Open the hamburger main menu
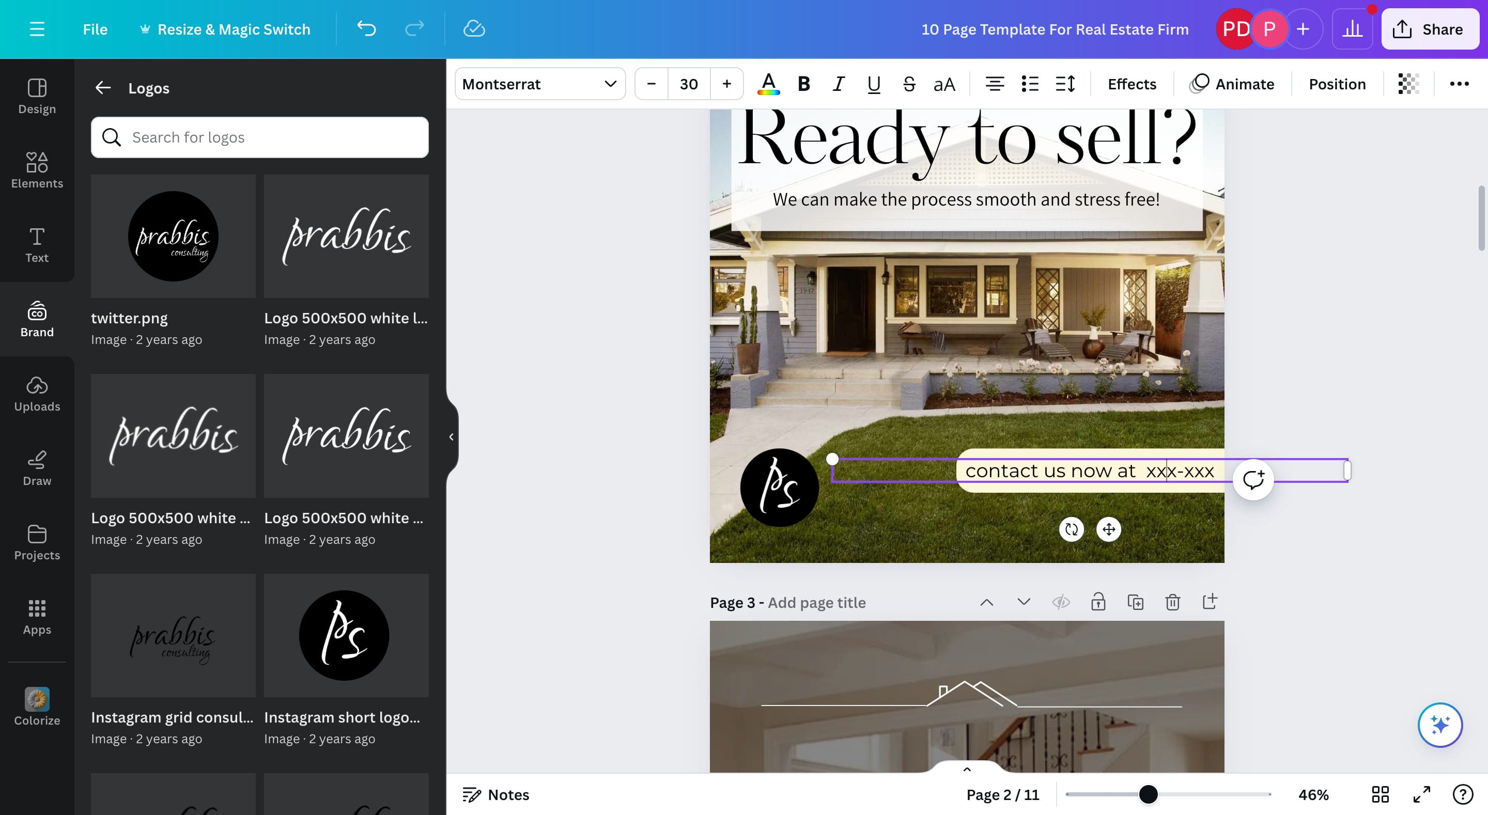This screenshot has width=1488, height=815. pos(37,29)
